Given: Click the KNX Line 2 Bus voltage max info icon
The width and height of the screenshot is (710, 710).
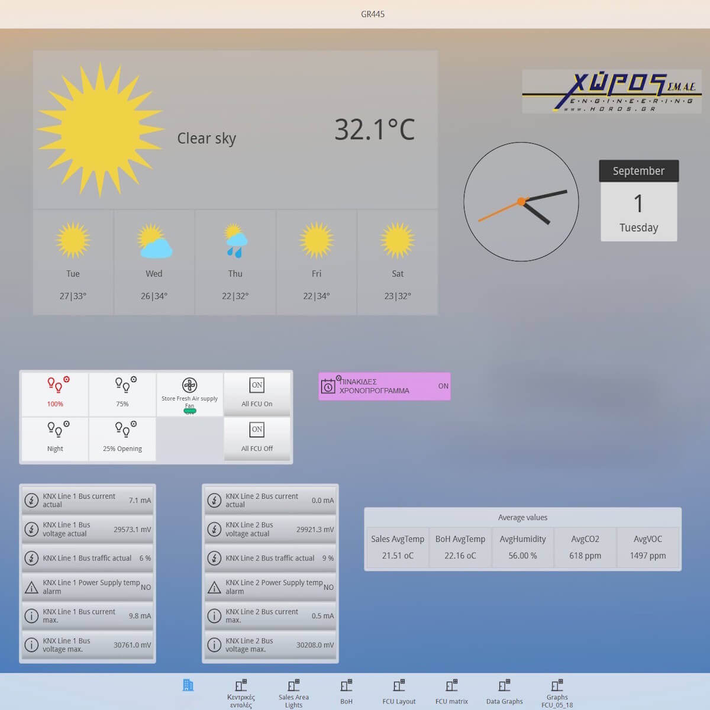Looking at the screenshot, I should (x=214, y=645).
